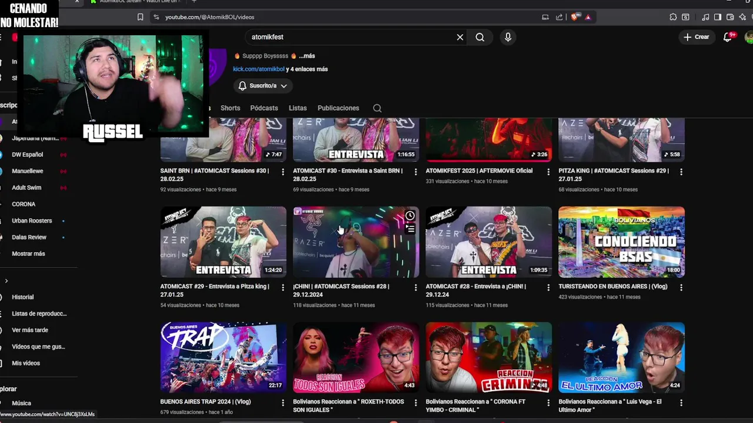Viewport: 753px width, 423px height.
Task: Open PITZA KING #ATOMICAST Sessions #29 title
Action: click(x=614, y=174)
